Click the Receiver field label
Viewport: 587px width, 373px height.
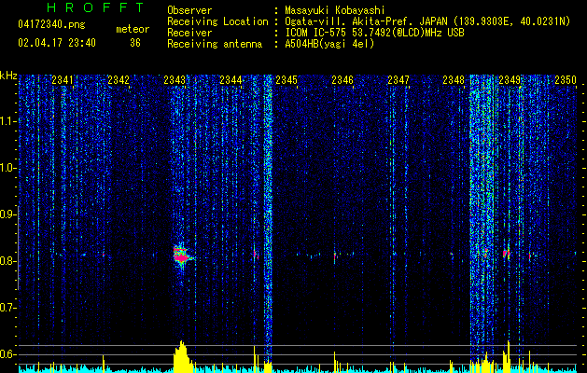pyautogui.click(x=189, y=33)
